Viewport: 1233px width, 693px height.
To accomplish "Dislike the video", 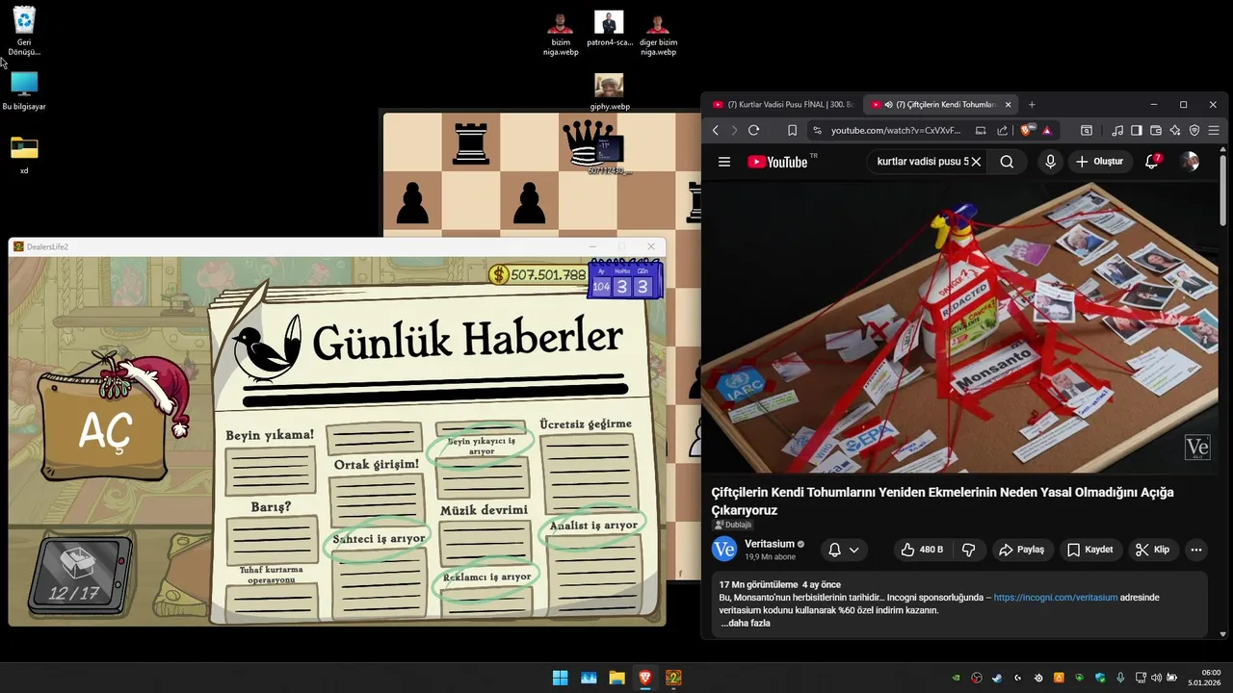I will (x=969, y=550).
